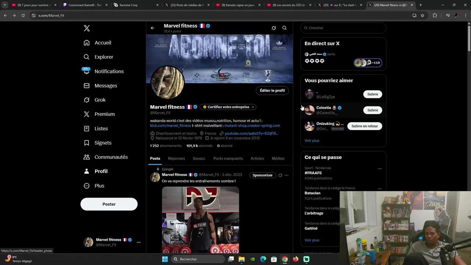Join the live space listener avatars +110

click(x=368, y=63)
